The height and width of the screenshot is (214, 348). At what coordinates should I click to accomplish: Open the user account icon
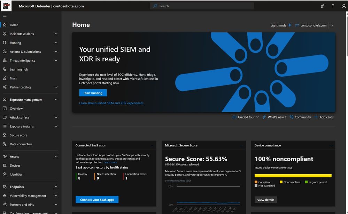(x=343, y=6)
